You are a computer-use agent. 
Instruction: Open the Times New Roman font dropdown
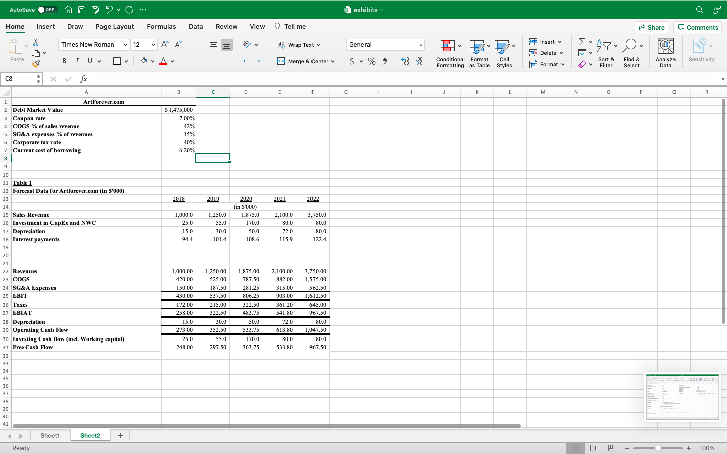(125, 45)
